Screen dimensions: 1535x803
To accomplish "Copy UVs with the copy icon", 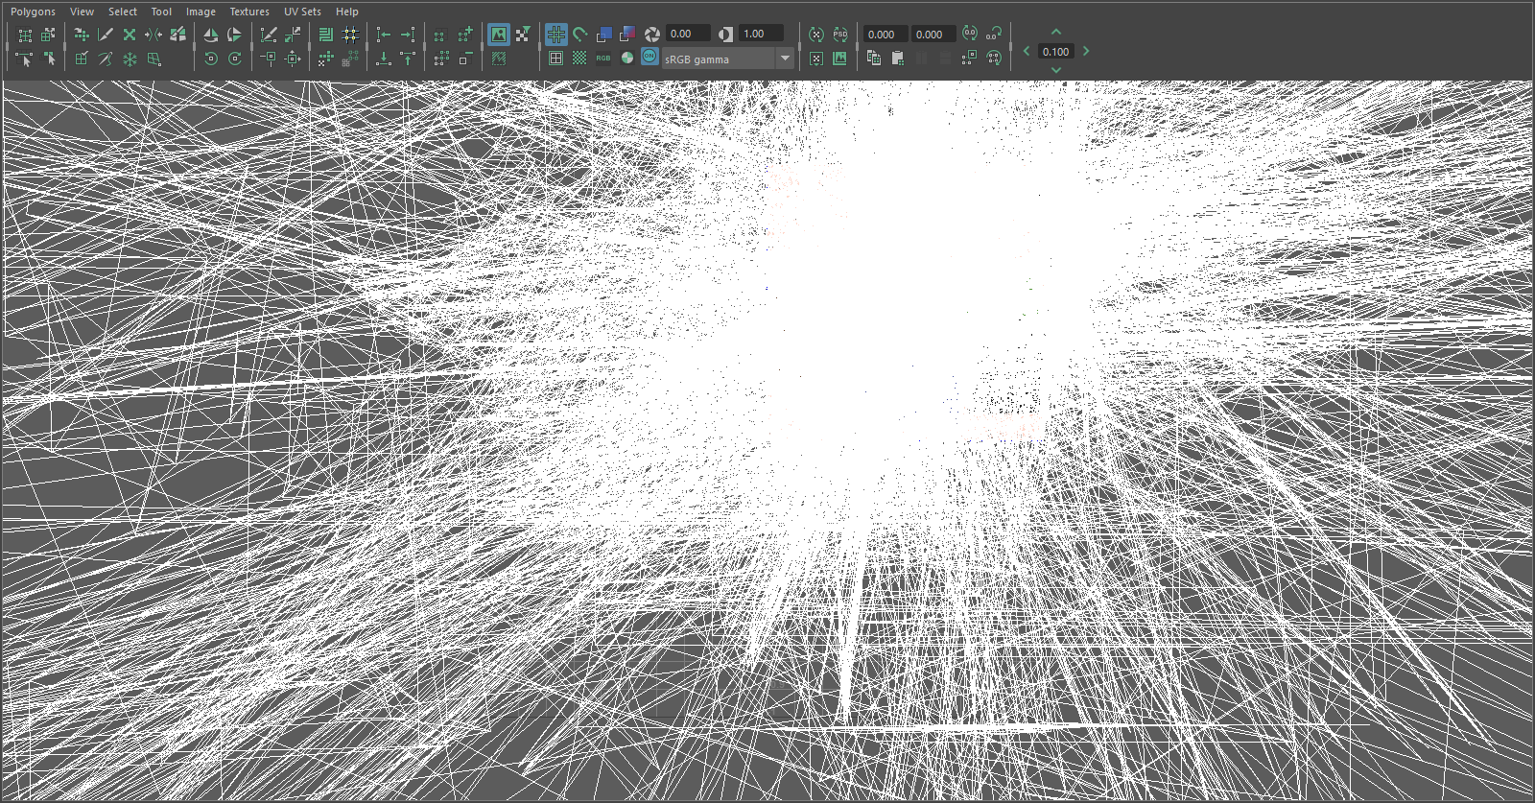I will 873,59.
